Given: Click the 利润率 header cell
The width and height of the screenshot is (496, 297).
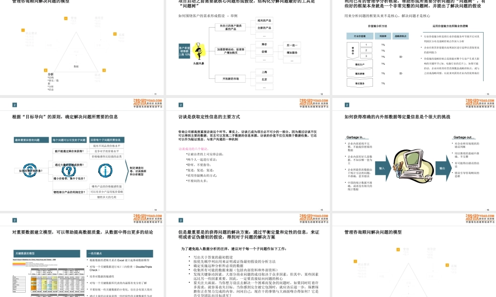Looking at the screenshot, I should tap(383, 36).
